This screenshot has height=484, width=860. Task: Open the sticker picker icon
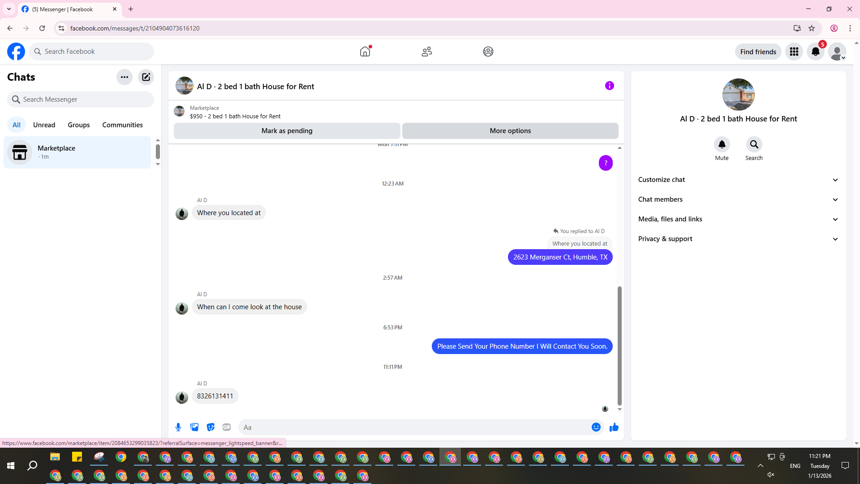point(211,427)
